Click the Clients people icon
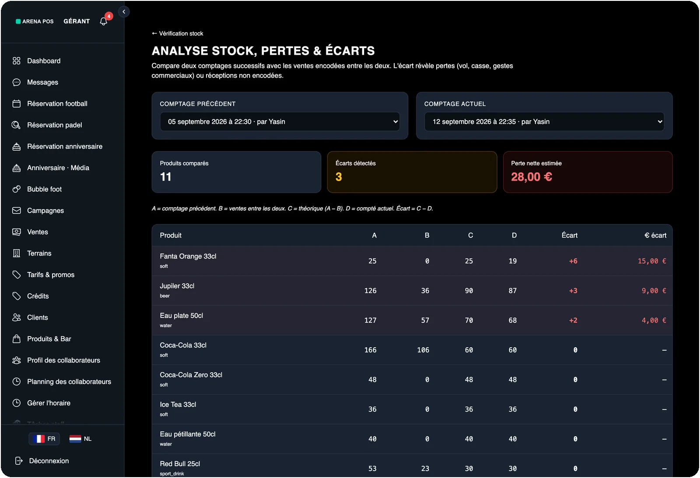This screenshot has height=478, width=700. [17, 318]
